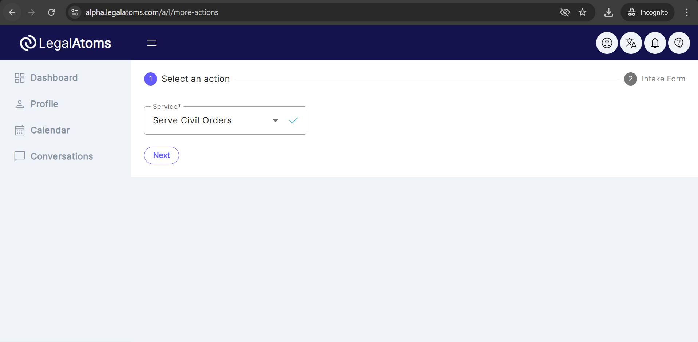
Task: Select step 1 Select an action
Action: (x=187, y=79)
